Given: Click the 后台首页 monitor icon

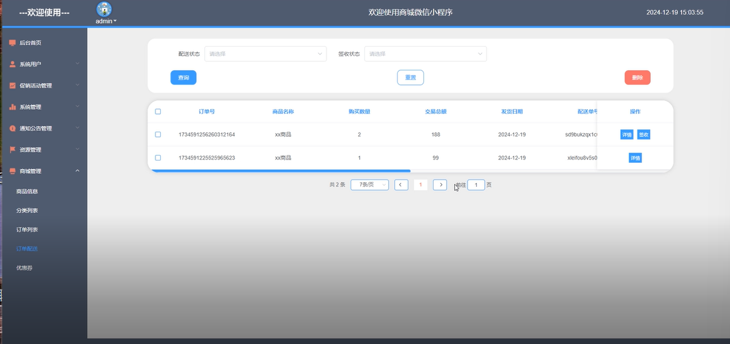Looking at the screenshot, I should pyautogui.click(x=12, y=43).
